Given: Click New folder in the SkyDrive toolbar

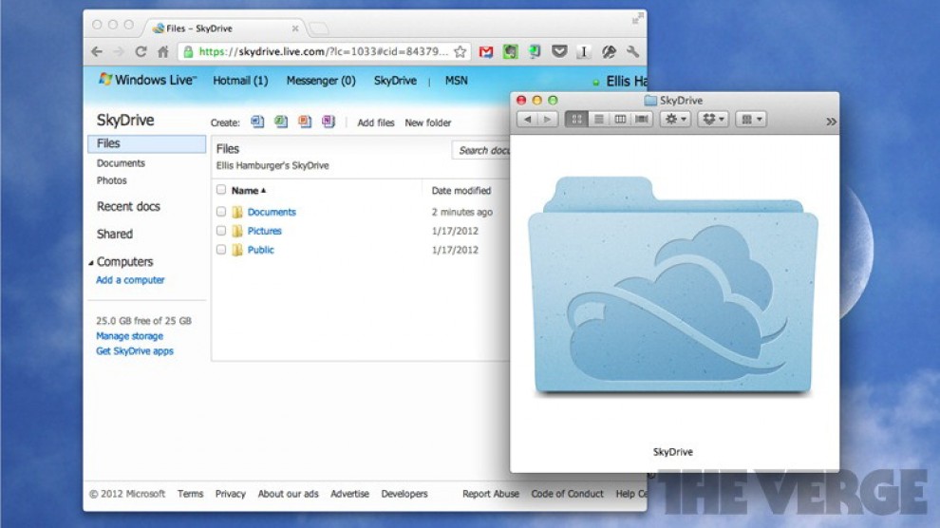Looking at the screenshot, I should (x=427, y=123).
